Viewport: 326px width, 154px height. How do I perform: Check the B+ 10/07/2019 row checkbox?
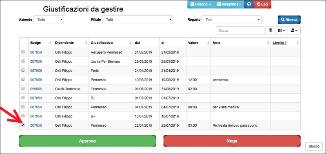pos(23,116)
